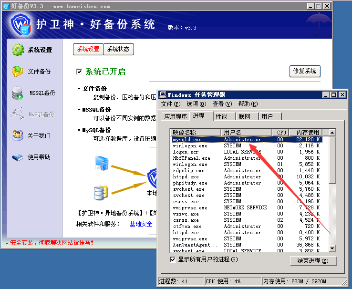Click CPU 使用: 4% status entry
This screenshot has height=289, width=352.
[233, 281]
